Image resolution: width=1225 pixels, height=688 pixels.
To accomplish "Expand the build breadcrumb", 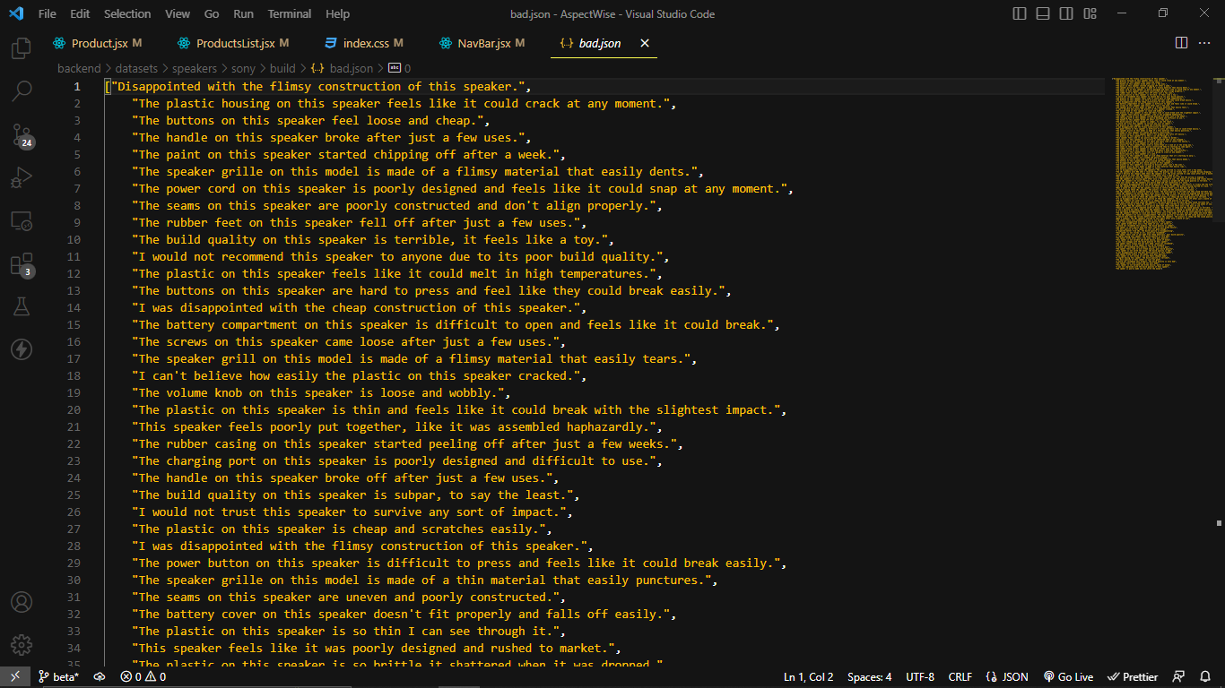I will click(x=282, y=68).
